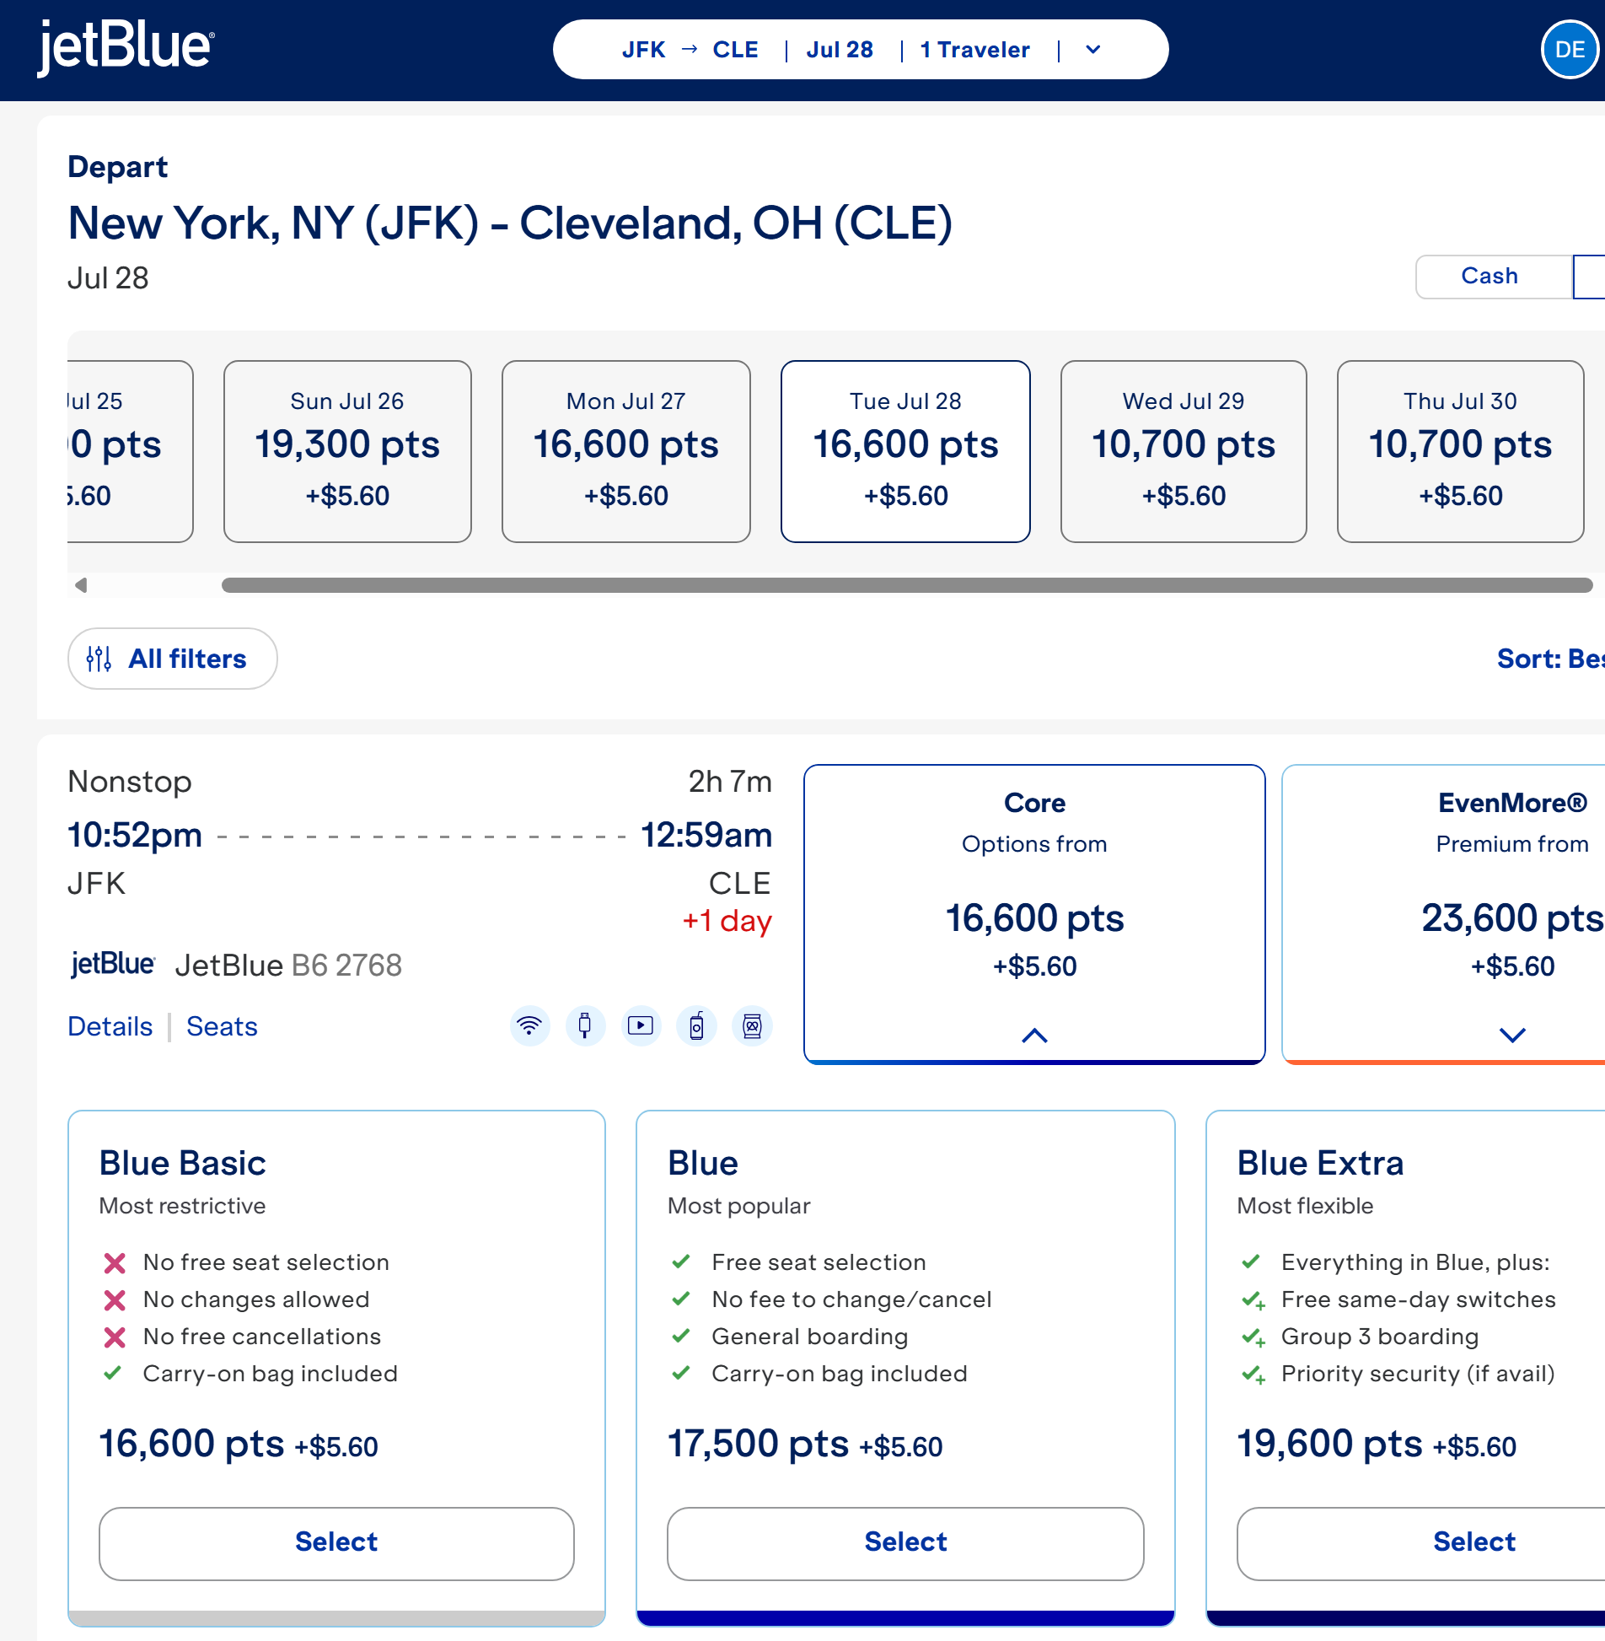The width and height of the screenshot is (1605, 1641).
Task: Click the Nonstop label
Action: (x=130, y=782)
